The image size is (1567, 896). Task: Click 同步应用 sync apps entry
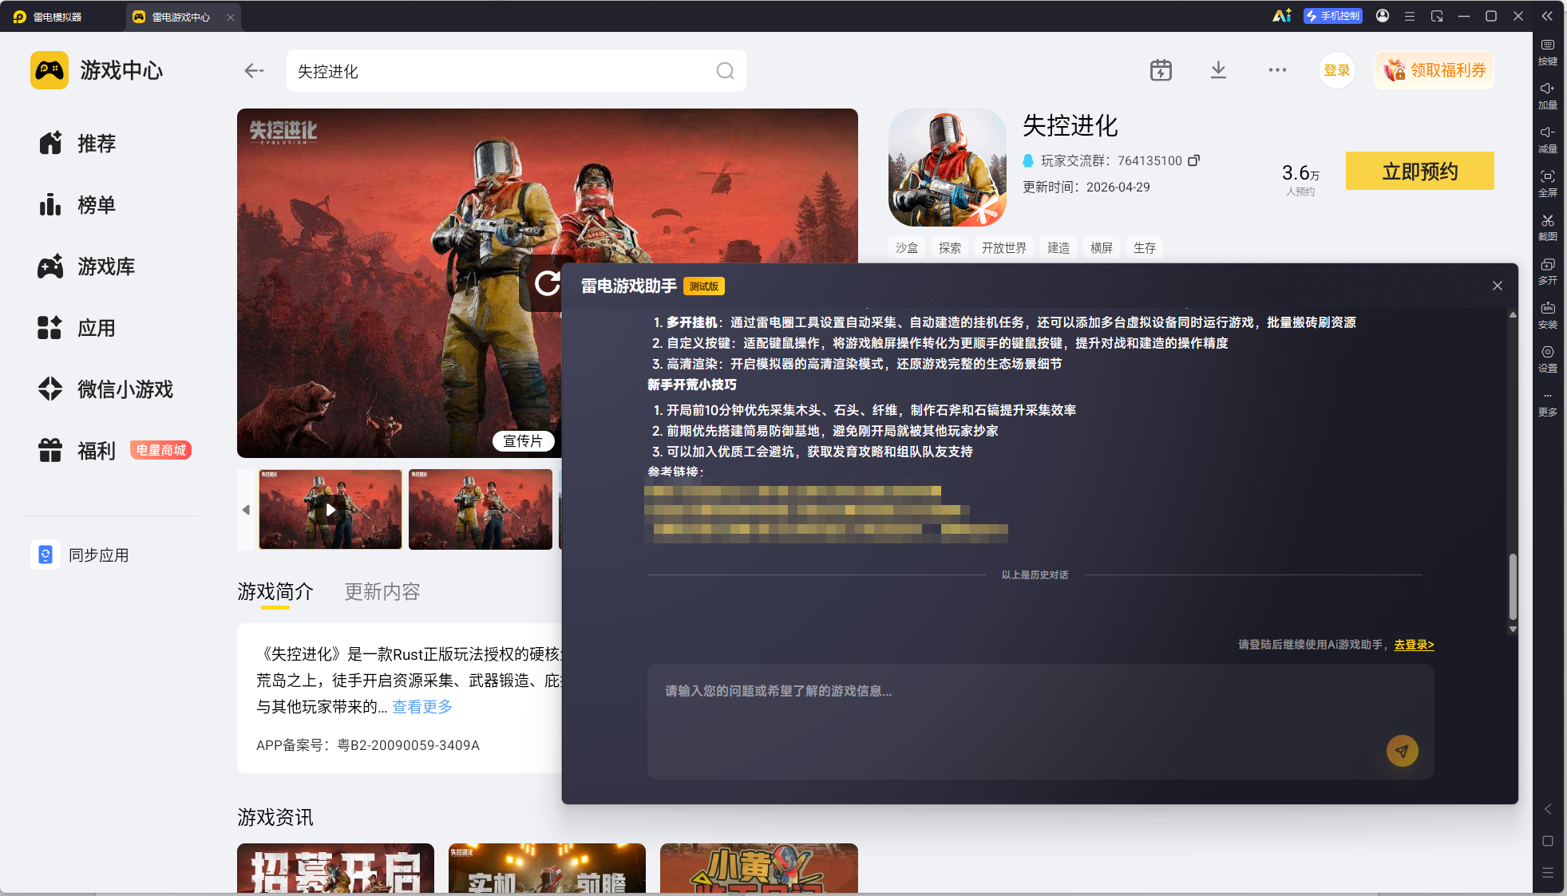[81, 555]
